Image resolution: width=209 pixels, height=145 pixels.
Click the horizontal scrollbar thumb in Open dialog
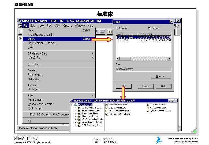coord(125,59)
